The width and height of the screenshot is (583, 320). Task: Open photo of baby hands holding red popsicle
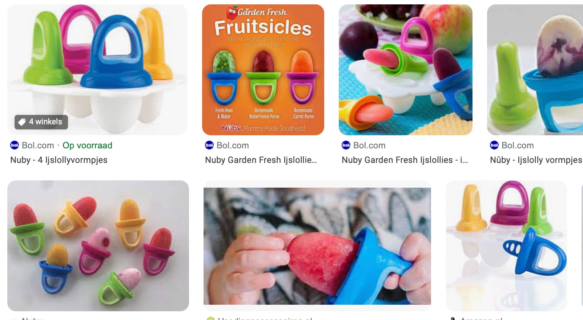[x=317, y=246]
